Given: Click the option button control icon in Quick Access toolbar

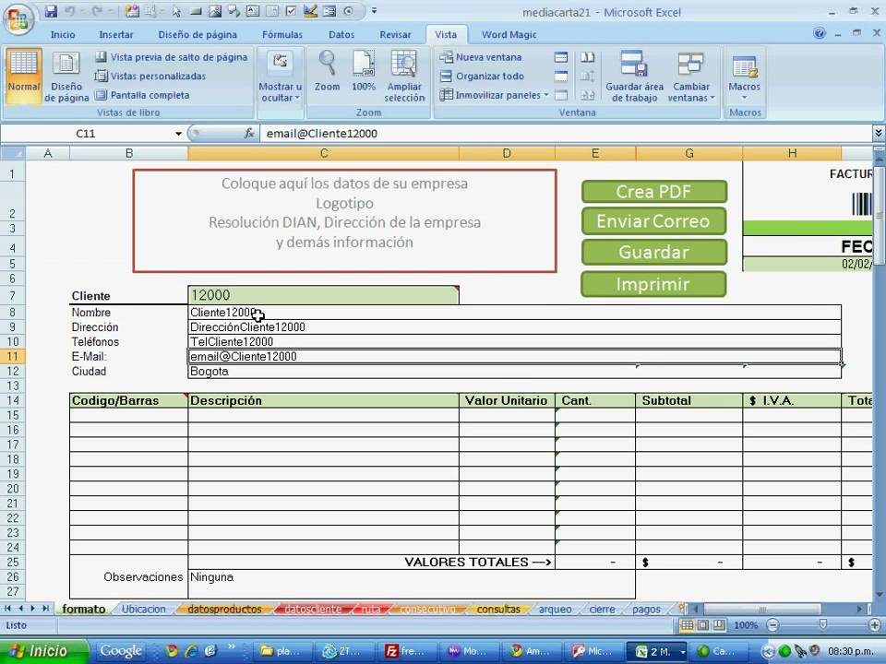Looking at the screenshot, I should click(x=349, y=11).
